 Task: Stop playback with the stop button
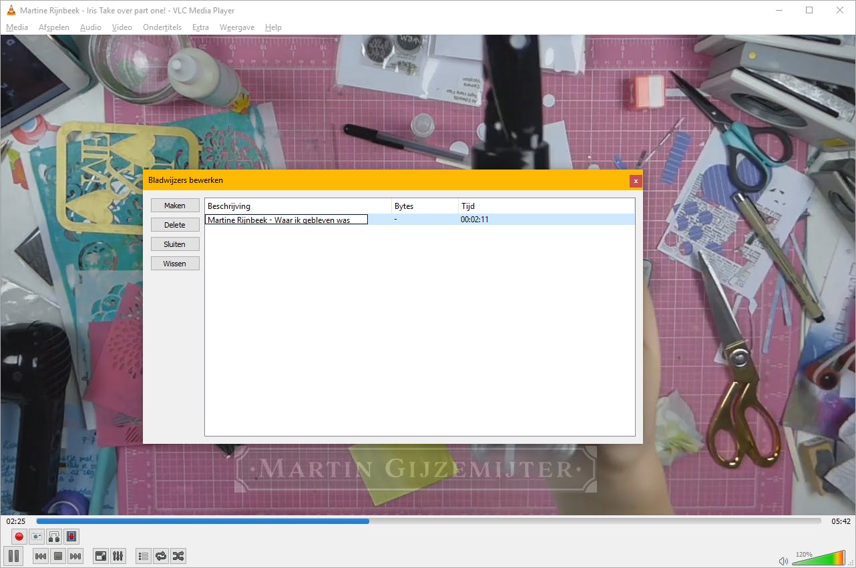pos(58,556)
